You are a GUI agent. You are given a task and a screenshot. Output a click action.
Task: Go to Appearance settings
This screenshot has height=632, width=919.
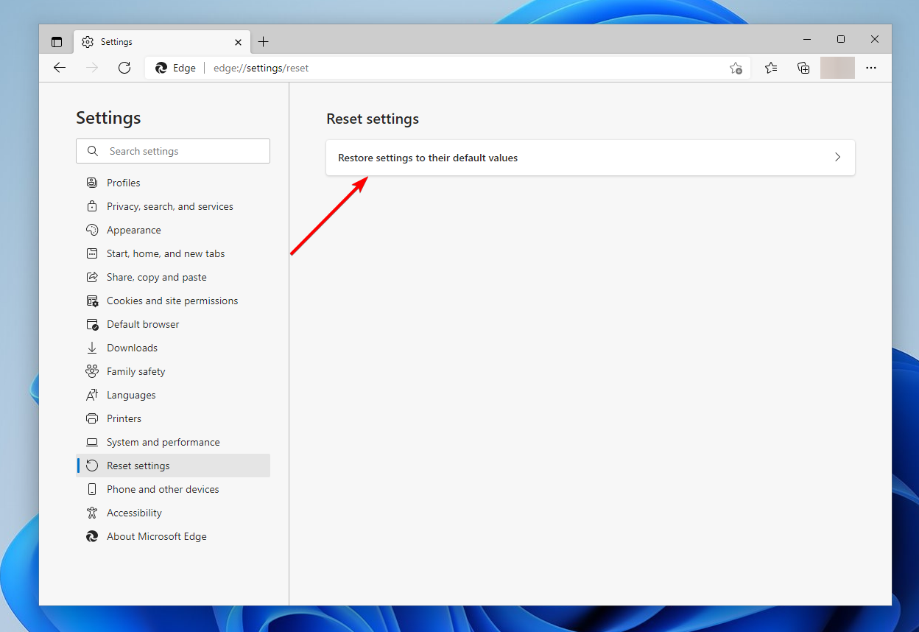[x=173, y=230]
